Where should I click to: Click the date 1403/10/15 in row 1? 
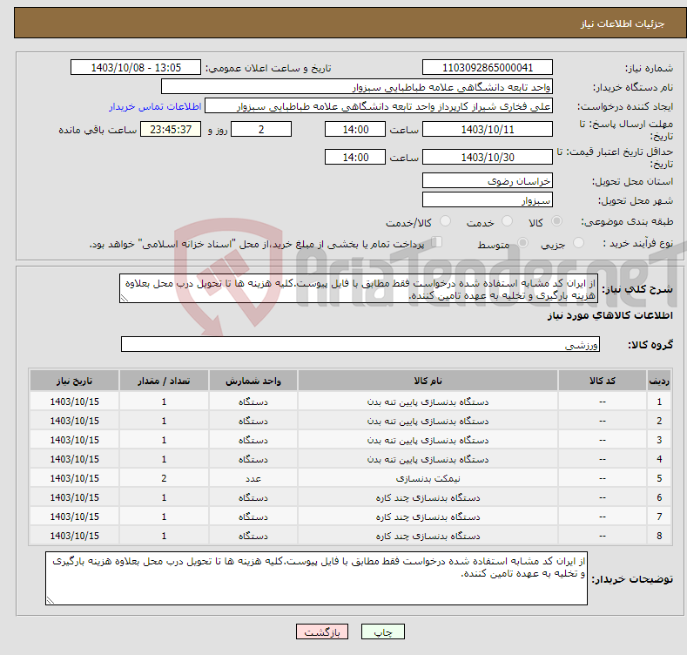[x=75, y=402]
